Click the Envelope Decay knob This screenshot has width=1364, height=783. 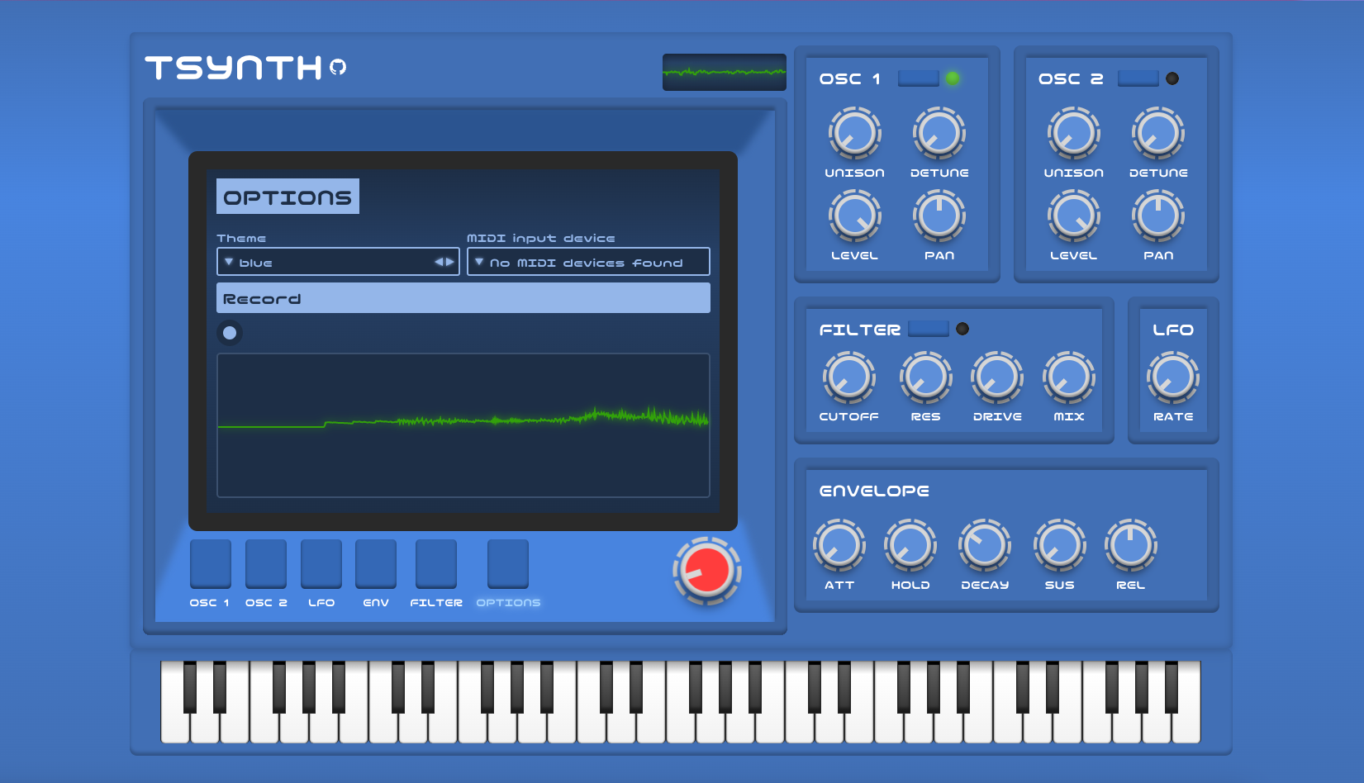[x=985, y=546]
